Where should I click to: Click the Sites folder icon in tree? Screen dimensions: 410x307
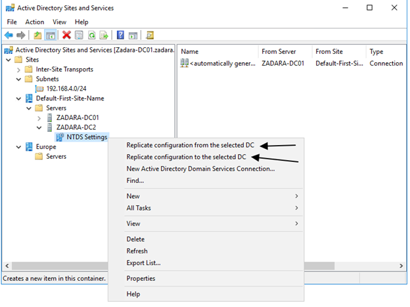pos(18,60)
